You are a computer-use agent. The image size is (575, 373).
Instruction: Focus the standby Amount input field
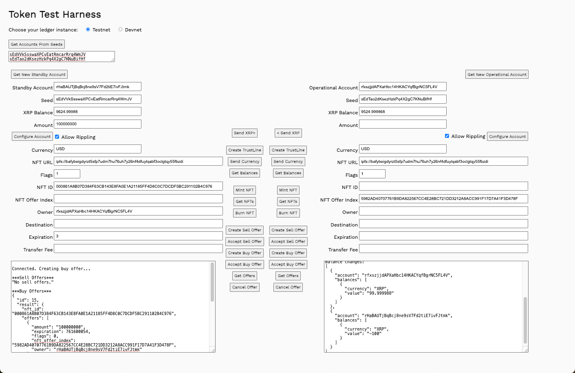(98, 124)
